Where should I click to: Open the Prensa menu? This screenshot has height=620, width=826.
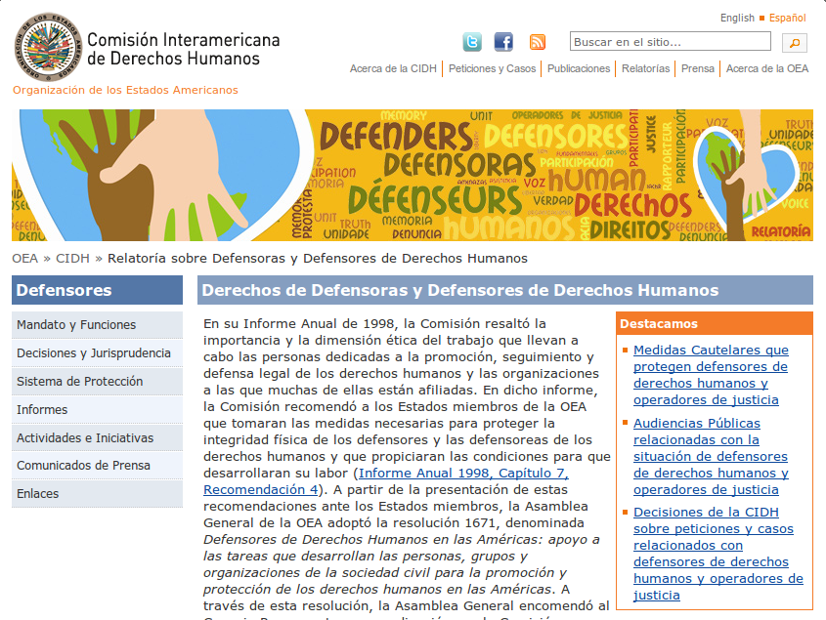pos(698,68)
